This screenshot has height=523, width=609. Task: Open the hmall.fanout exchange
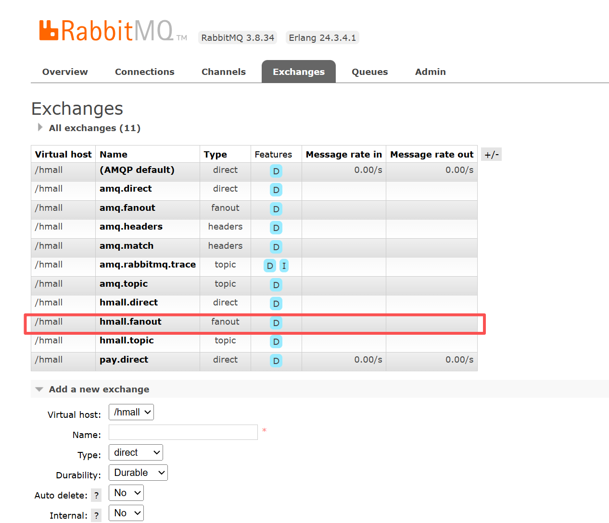130,322
